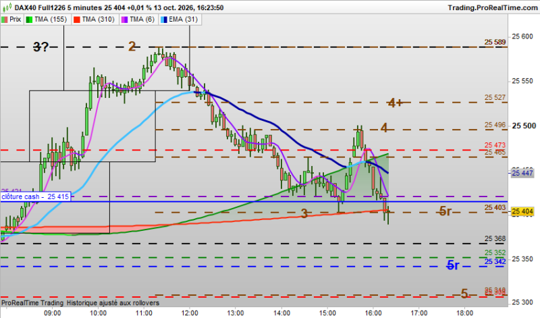Click the 13:00 time axis label
This screenshot has width=540, height=318.
pos(236,313)
